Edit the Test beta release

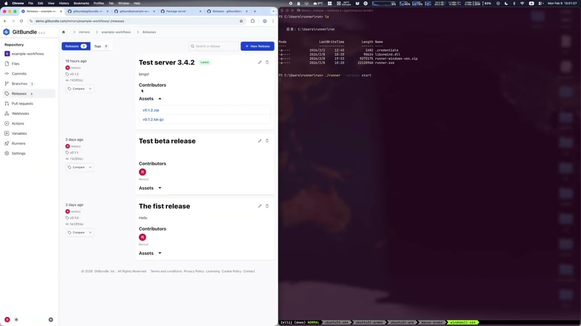click(260, 141)
